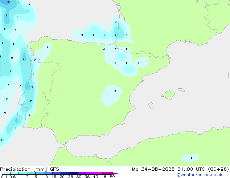This screenshot has width=230, height=178.
Task: Click the 0.5–1 mm legend color swatch
Action: (15, 173)
